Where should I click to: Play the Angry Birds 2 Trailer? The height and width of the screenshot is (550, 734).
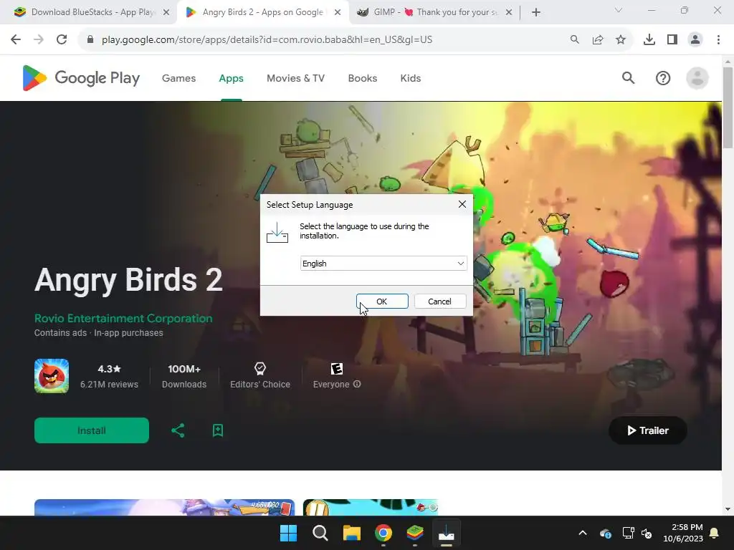[x=648, y=430]
